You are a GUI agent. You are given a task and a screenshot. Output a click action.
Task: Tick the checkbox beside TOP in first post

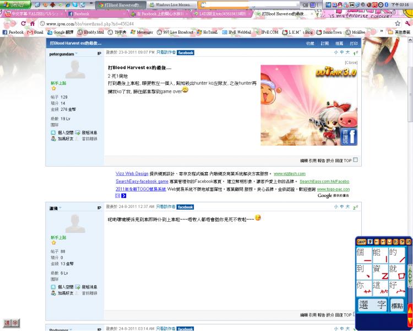(355, 159)
